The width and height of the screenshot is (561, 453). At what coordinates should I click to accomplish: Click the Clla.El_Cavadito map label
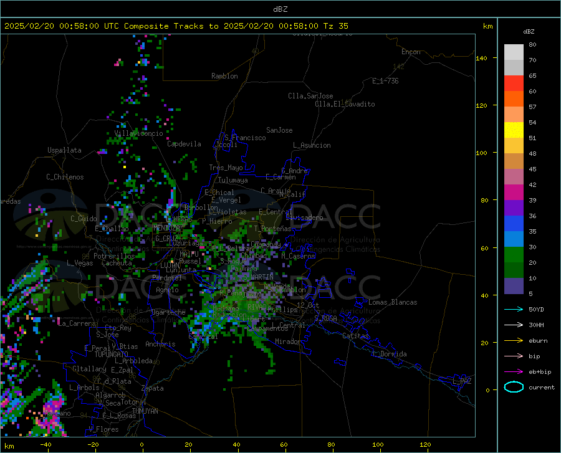coord(345,104)
